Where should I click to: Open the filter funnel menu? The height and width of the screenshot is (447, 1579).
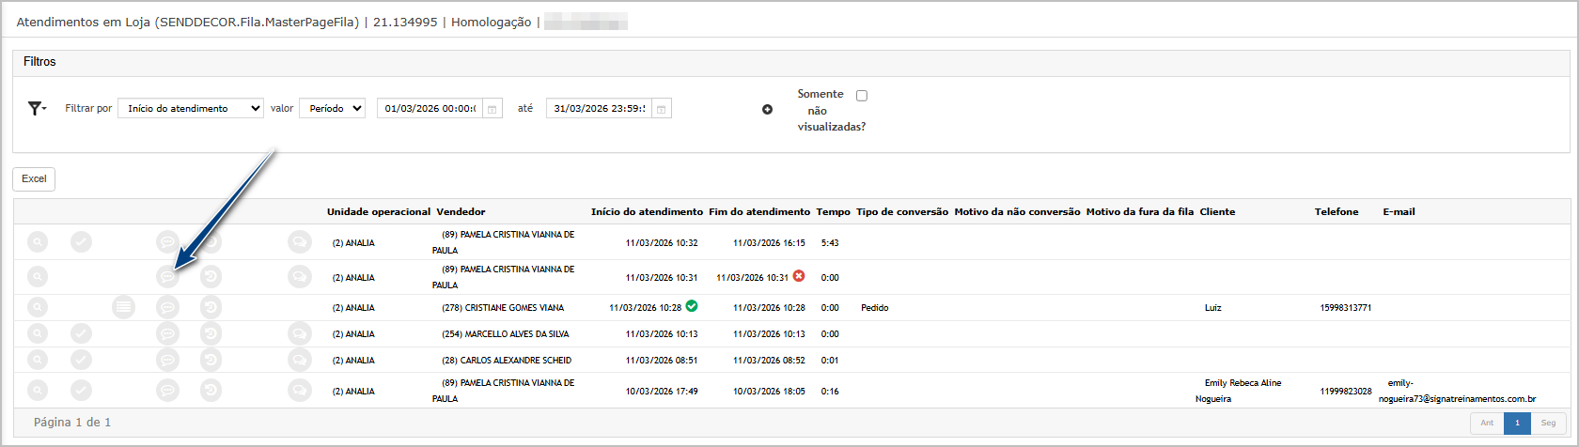pyautogui.click(x=37, y=109)
